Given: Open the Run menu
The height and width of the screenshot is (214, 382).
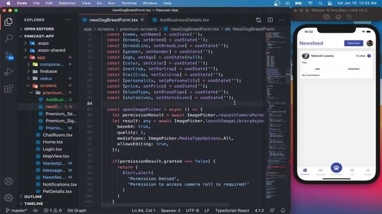Looking at the screenshot, I should coord(112,3).
